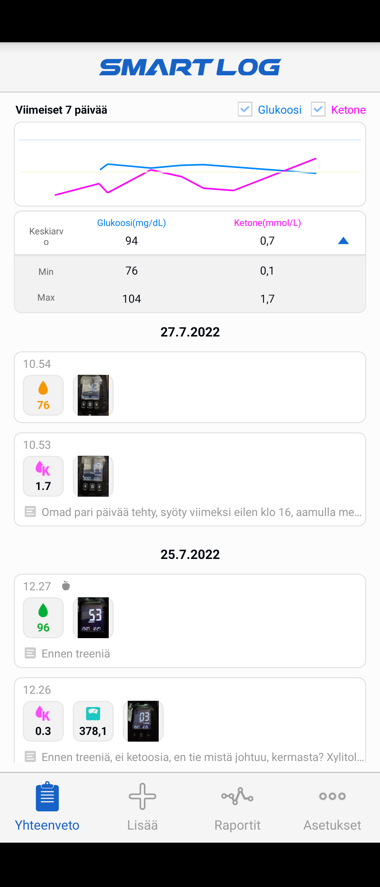Collapse the statistics table with blue triangle
The image size is (380, 887).
[343, 241]
